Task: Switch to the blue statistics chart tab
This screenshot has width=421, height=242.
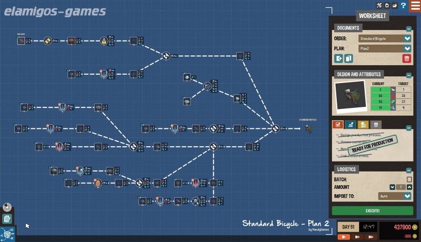Action: [350, 125]
